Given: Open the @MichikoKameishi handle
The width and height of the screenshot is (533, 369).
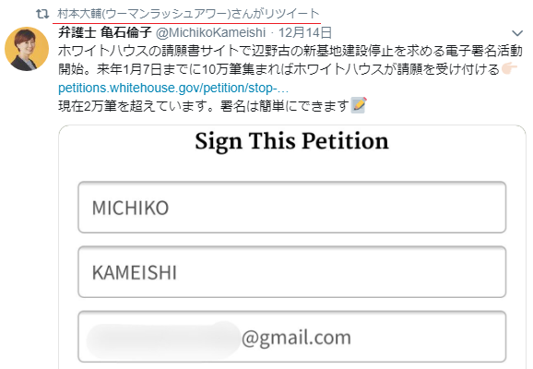Looking at the screenshot, I should tap(211, 32).
